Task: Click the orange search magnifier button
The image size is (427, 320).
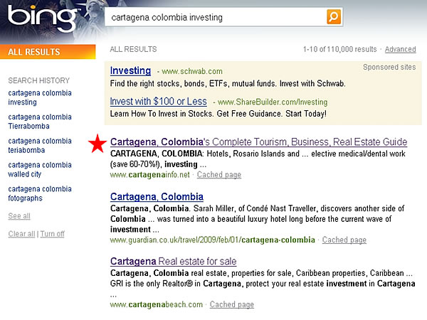Action: (x=333, y=16)
